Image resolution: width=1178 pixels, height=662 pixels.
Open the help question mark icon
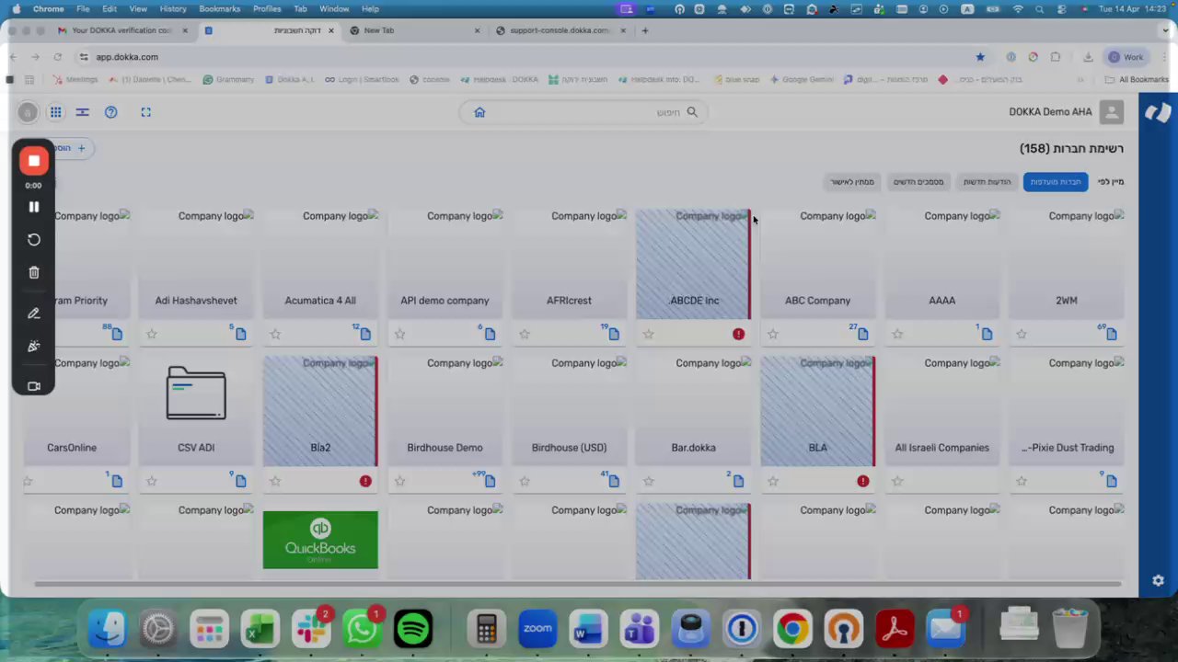[111, 112]
